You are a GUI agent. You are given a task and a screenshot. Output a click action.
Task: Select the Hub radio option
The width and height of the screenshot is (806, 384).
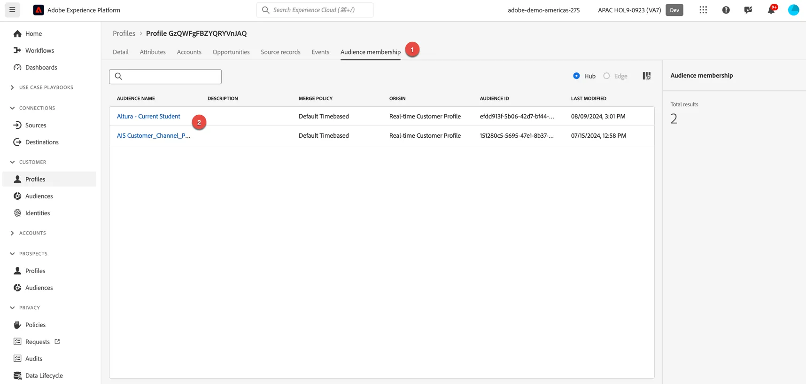576,76
